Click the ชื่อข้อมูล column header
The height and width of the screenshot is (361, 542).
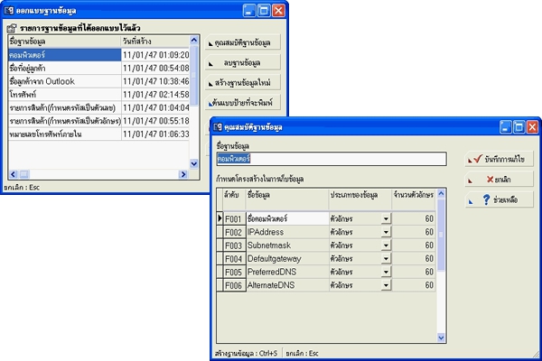[x=287, y=199]
